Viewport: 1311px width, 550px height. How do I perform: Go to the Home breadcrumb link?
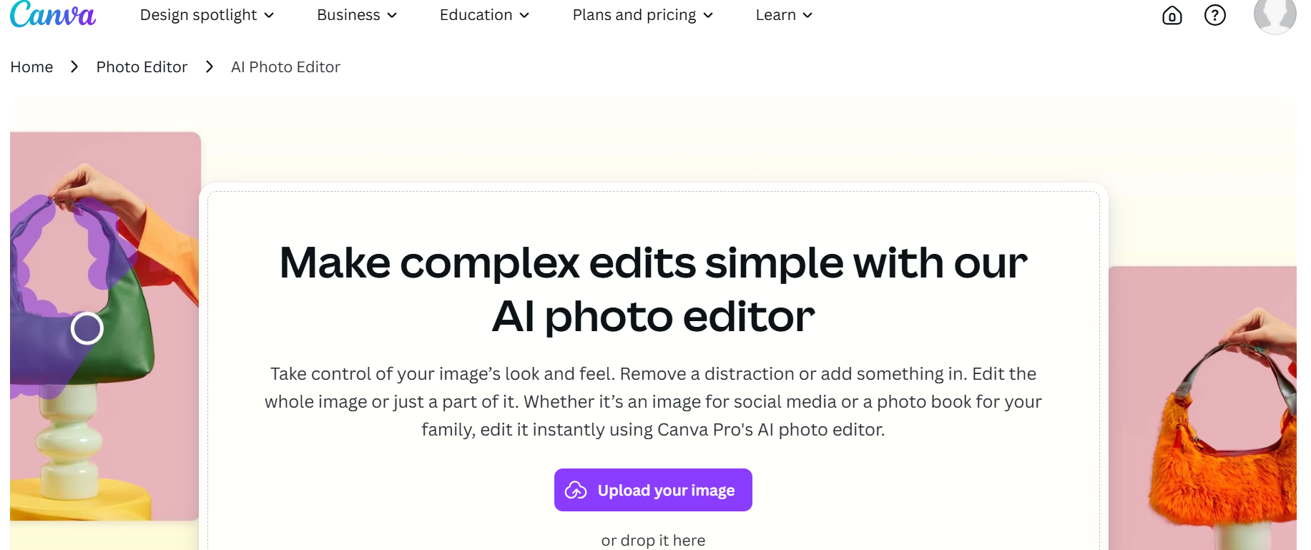(31, 67)
